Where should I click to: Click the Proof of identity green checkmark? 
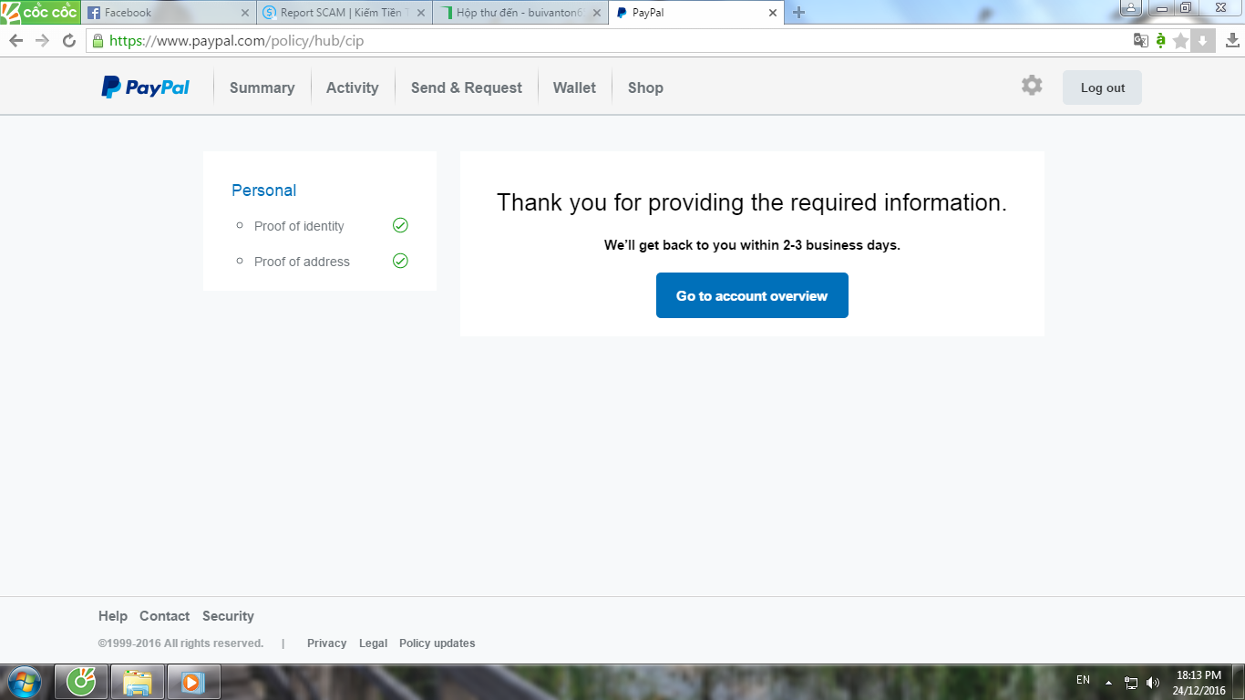point(400,225)
